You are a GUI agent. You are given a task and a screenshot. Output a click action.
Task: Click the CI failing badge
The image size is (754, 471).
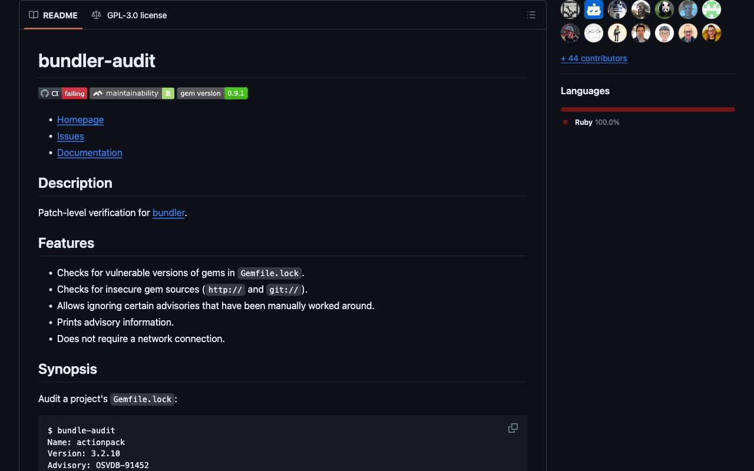point(63,93)
